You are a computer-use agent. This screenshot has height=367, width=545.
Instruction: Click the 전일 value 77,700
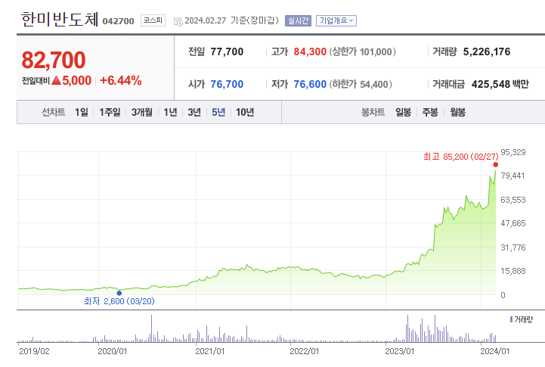point(227,51)
